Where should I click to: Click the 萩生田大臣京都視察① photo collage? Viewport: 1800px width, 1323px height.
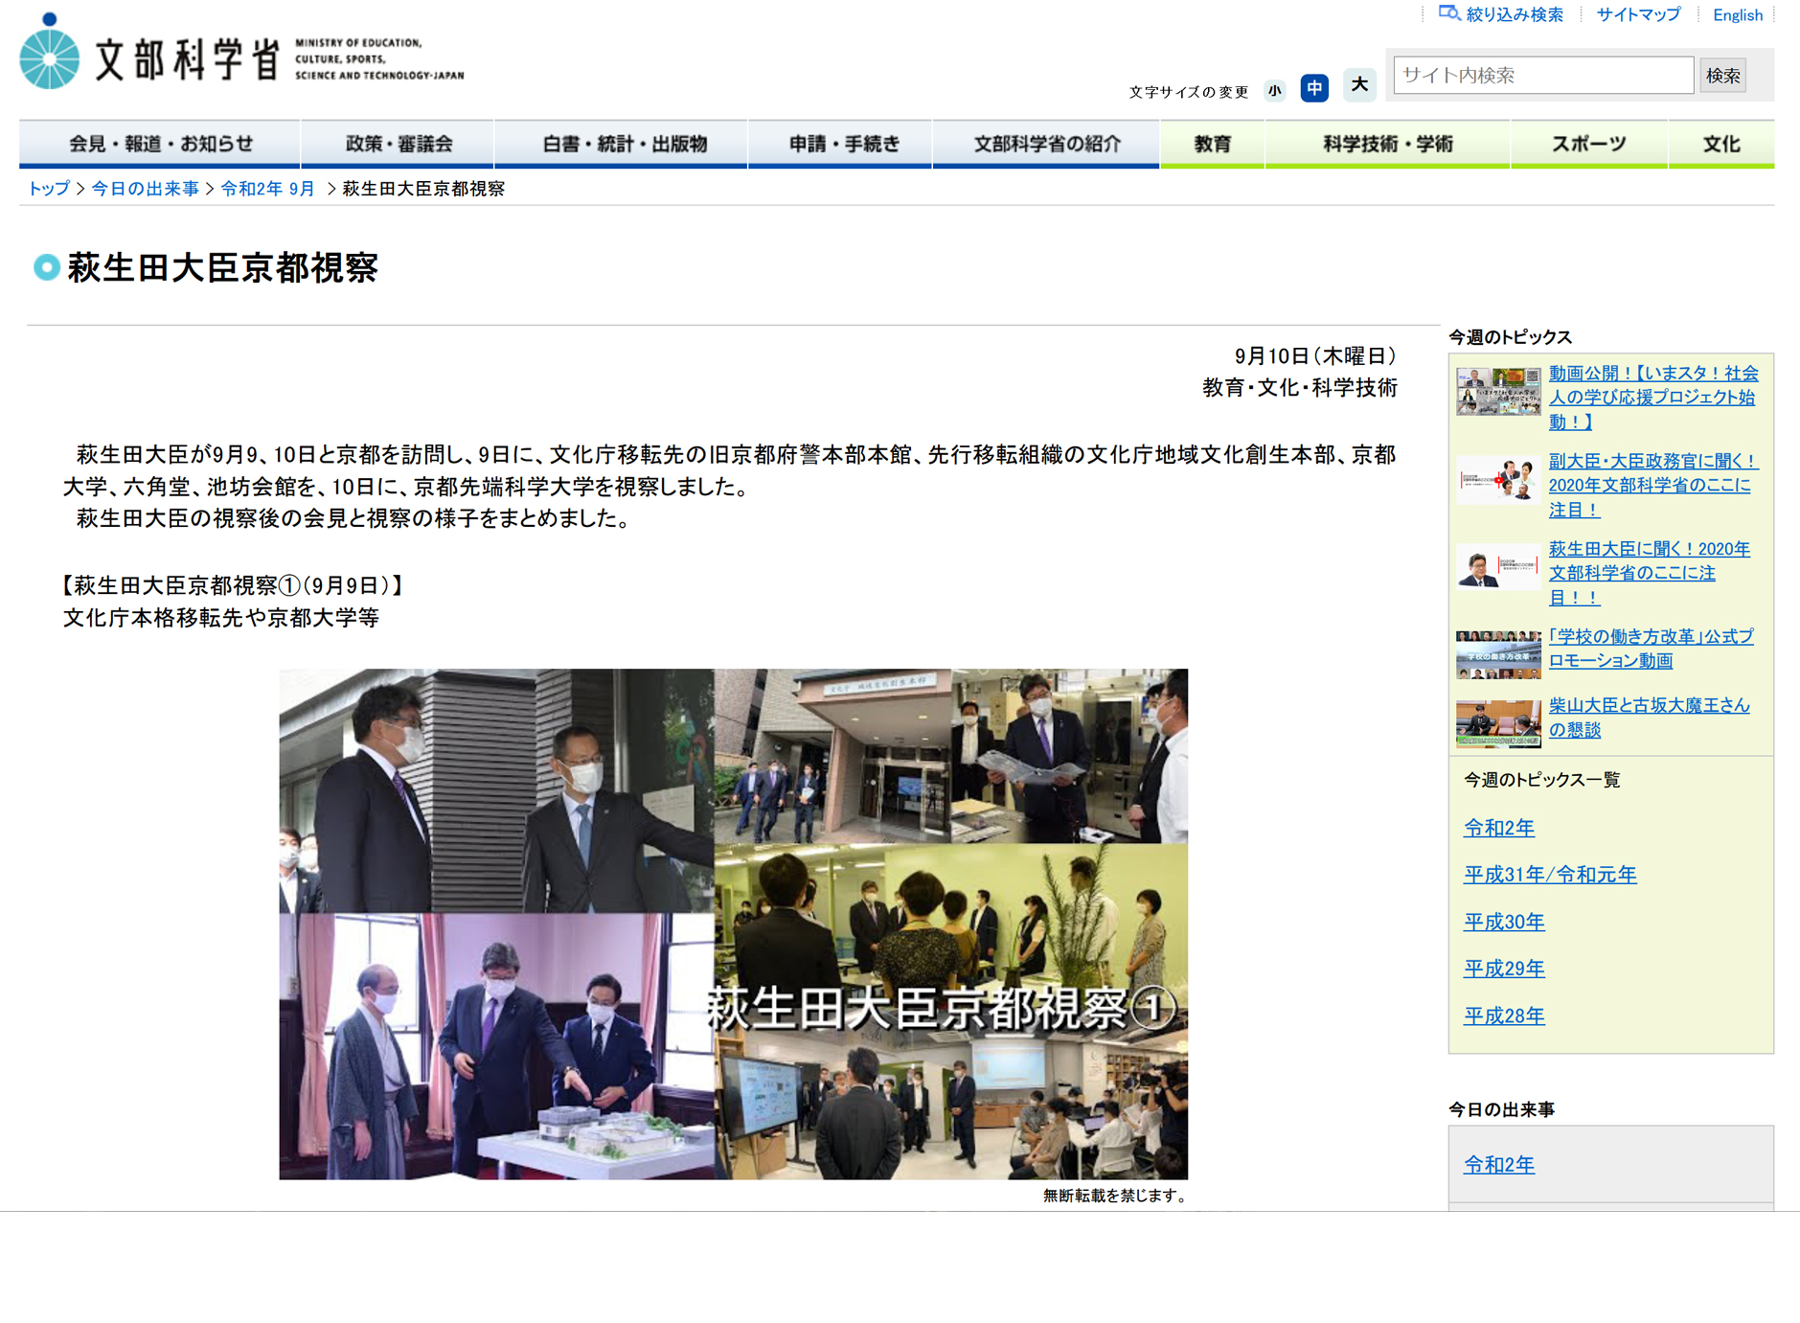(x=733, y=924)
